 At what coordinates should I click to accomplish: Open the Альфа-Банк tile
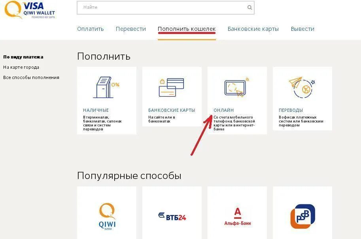[x=237, y=213]
